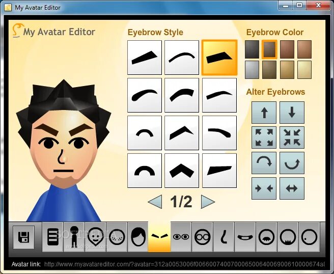Screen dimensions: 334x274
Task: Open the avatar list stack icon
Action: pyautogui.click(x=52, y=237)
